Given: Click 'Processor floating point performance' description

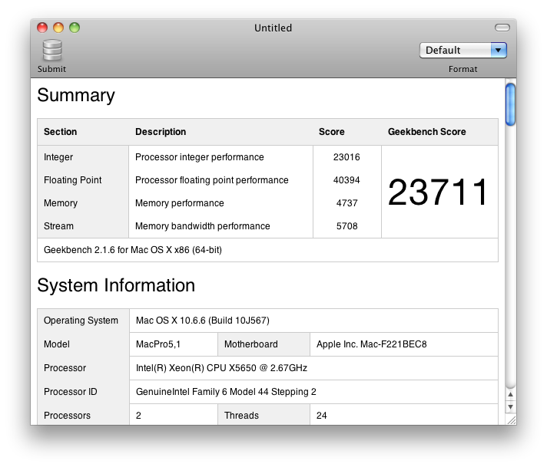Looking at the screenshot, I should tap(212, 180).
